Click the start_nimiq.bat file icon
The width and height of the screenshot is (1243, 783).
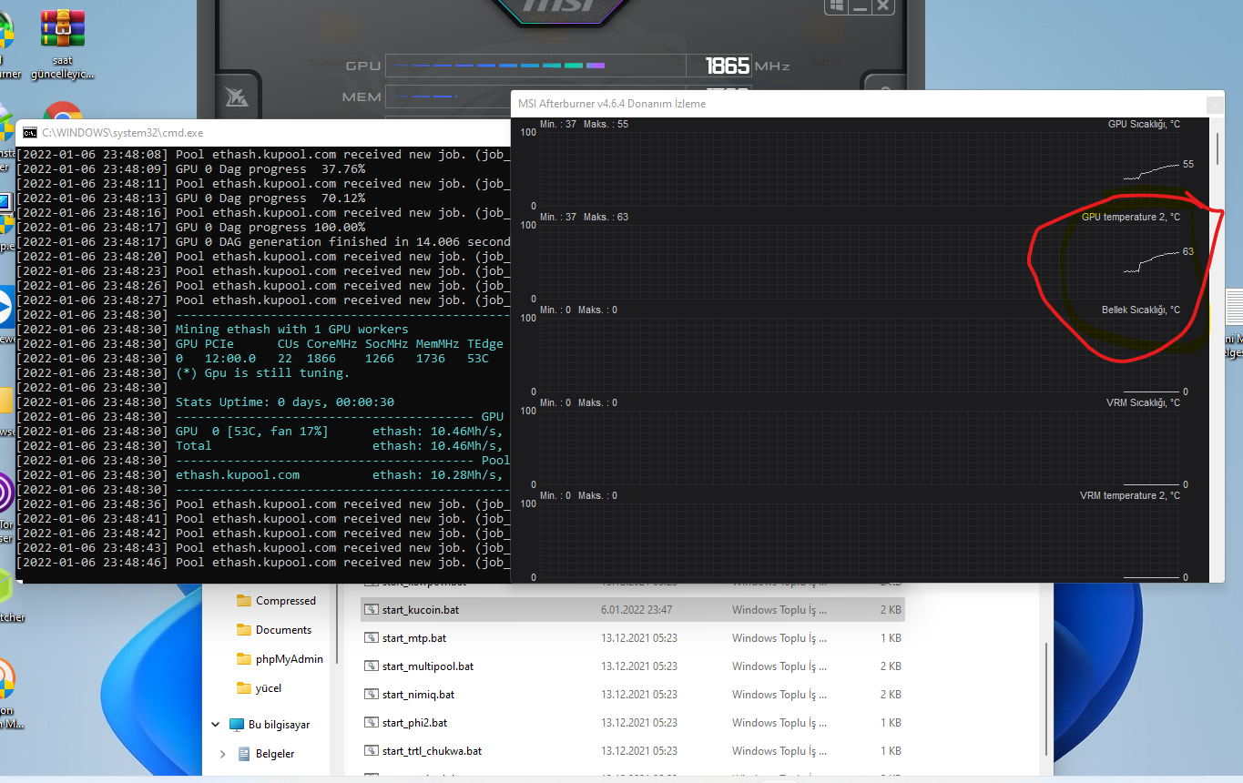click(371, 695)
